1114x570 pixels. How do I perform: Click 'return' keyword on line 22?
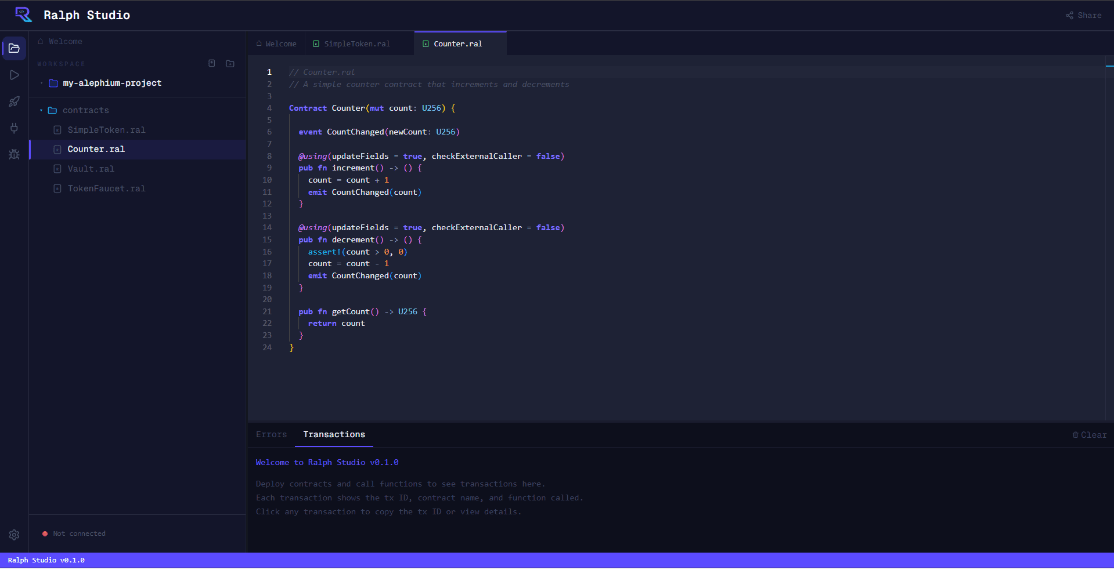[x=322, y=323]
